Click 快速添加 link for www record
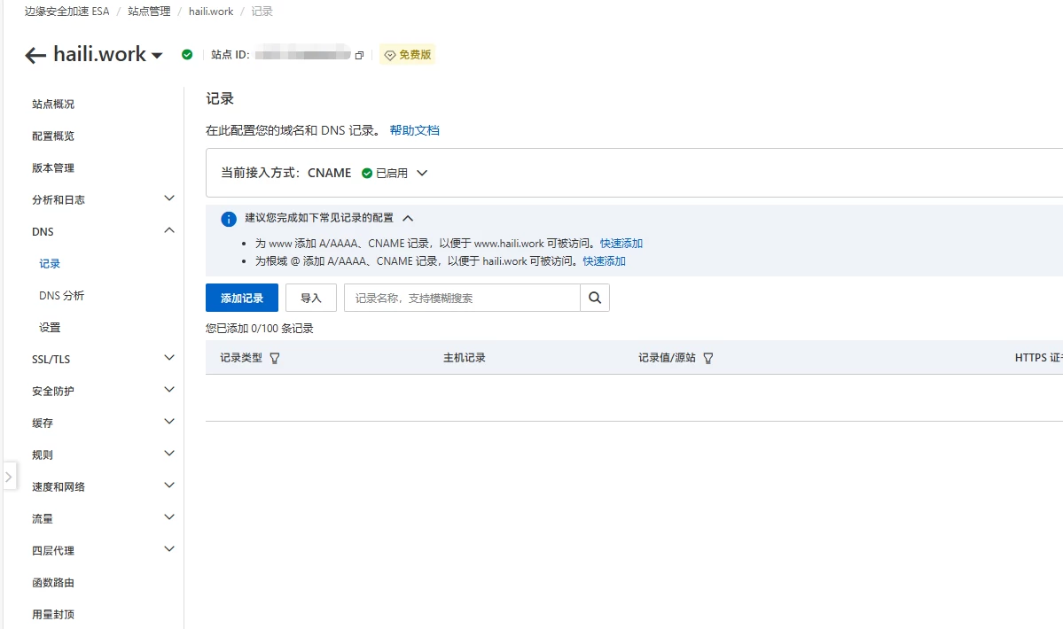 click(621, 244)
